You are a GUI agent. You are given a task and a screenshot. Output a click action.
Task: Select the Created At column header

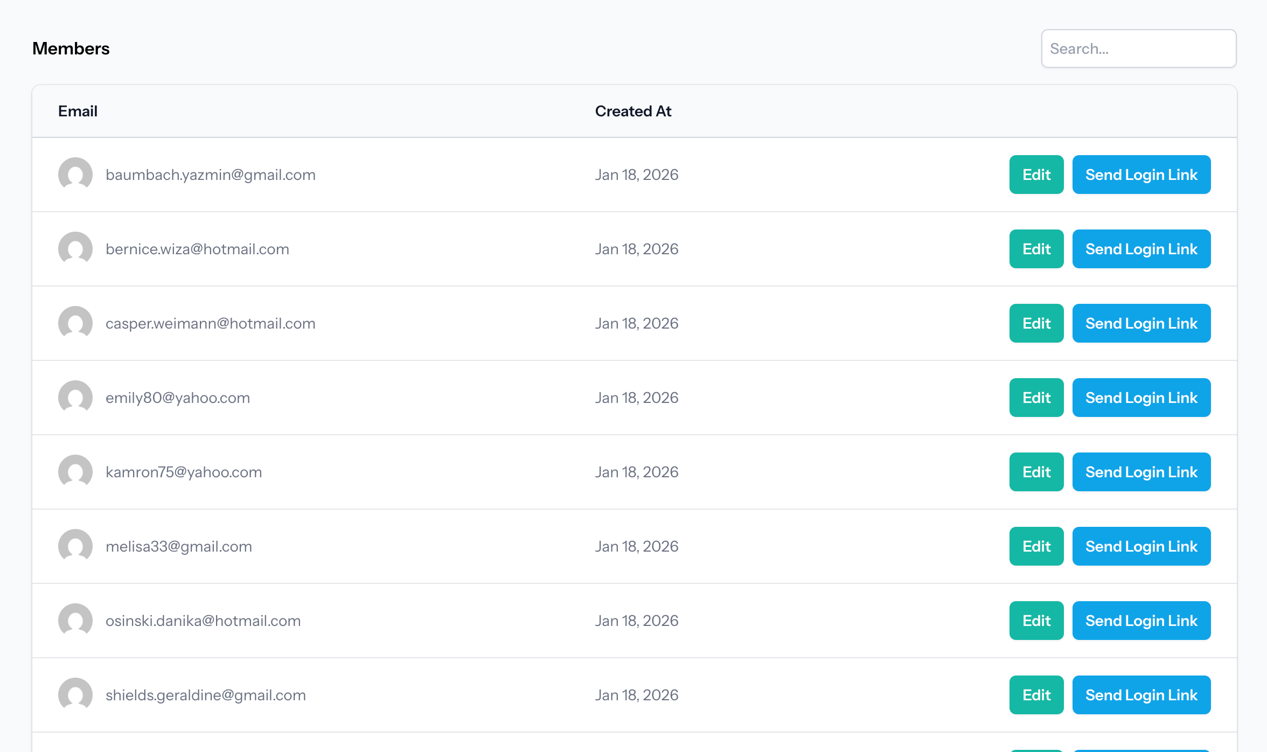[633, 111]
